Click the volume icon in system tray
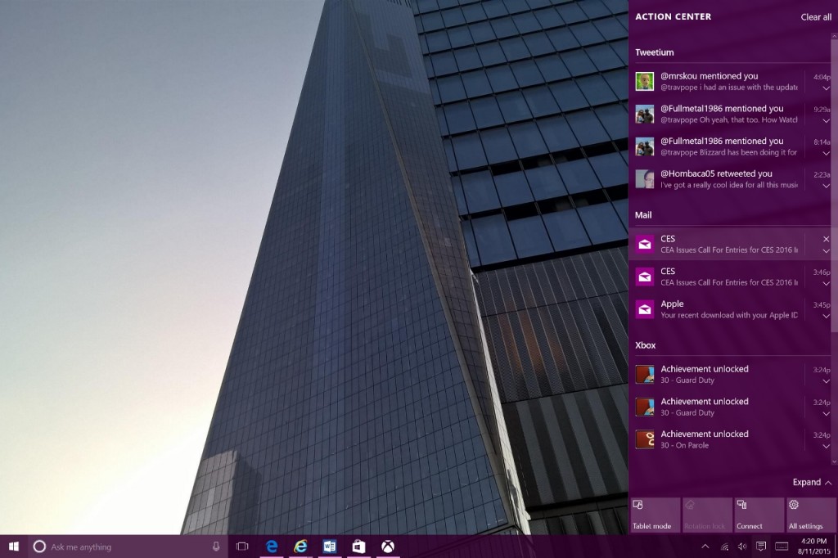Screen dimensions: 838x558 pos(741,547)
